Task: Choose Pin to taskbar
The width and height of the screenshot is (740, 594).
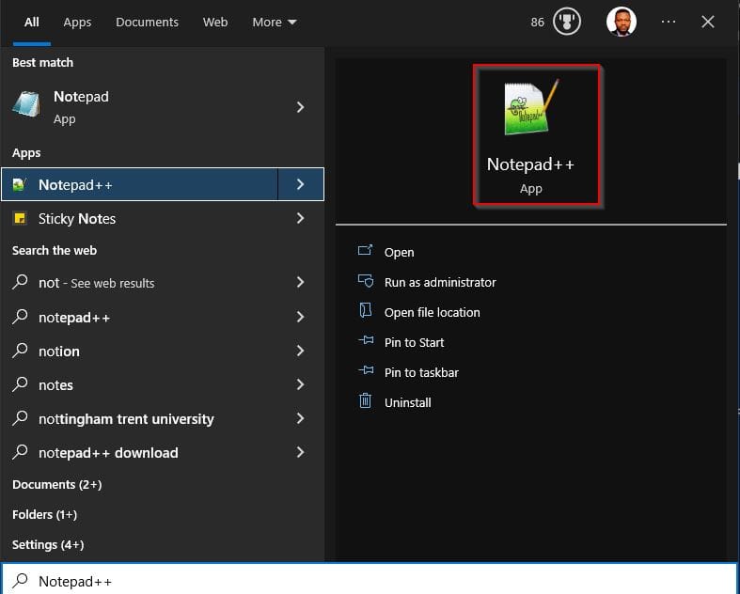Action: tap(421, 373)
